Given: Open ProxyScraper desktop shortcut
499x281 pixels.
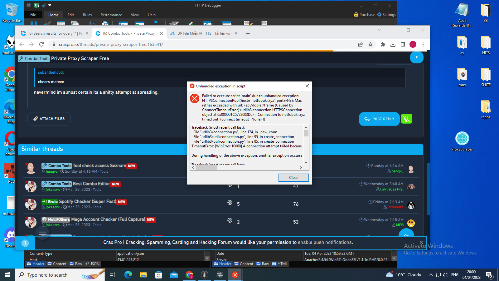Looking at the screenshot, I should click(462, 141).
